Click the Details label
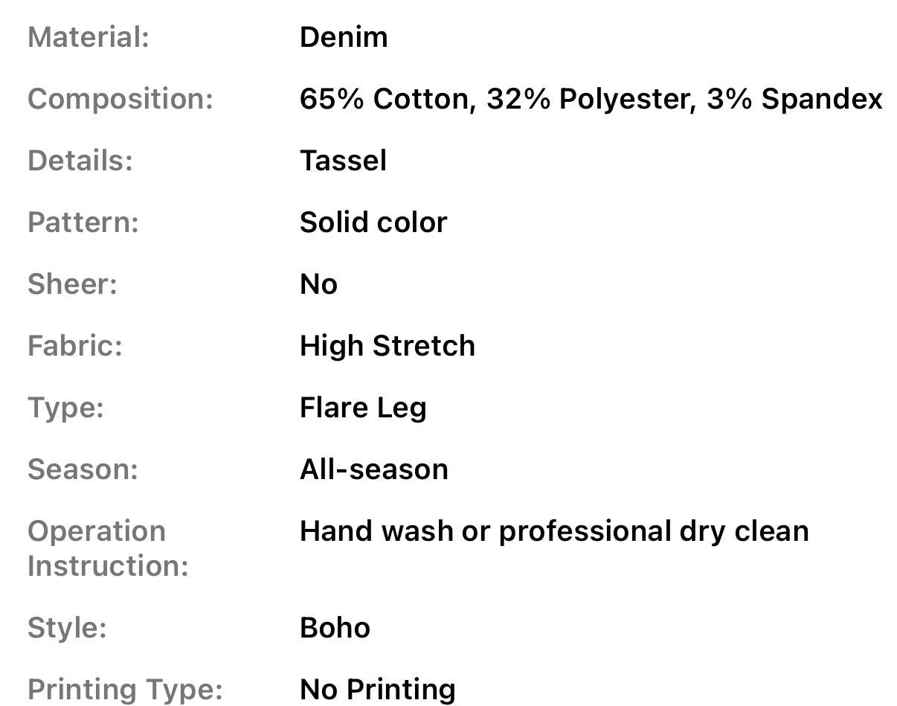Viewport: 897px width, 706px height. point(80,161)
